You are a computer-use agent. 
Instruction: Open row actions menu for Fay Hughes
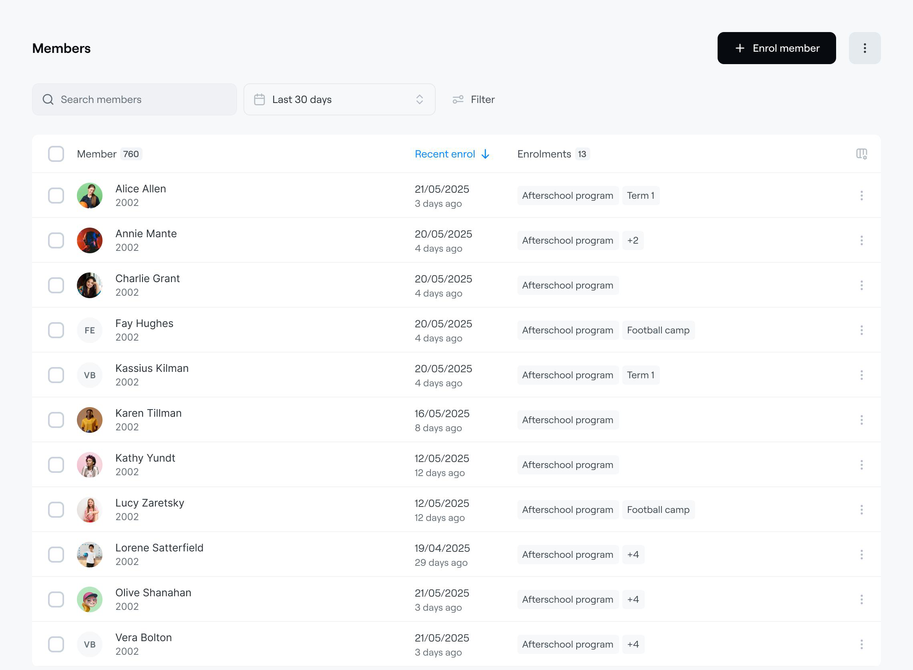tap(861, 330)
